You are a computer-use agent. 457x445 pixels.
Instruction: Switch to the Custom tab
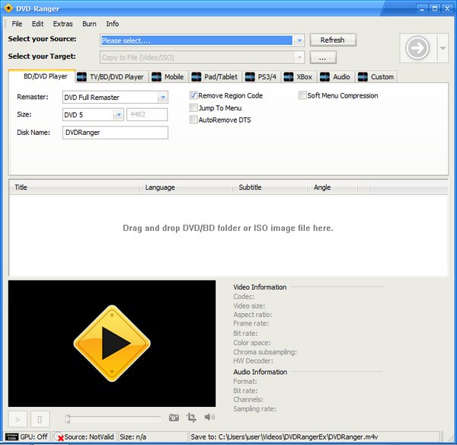point(376,77)
